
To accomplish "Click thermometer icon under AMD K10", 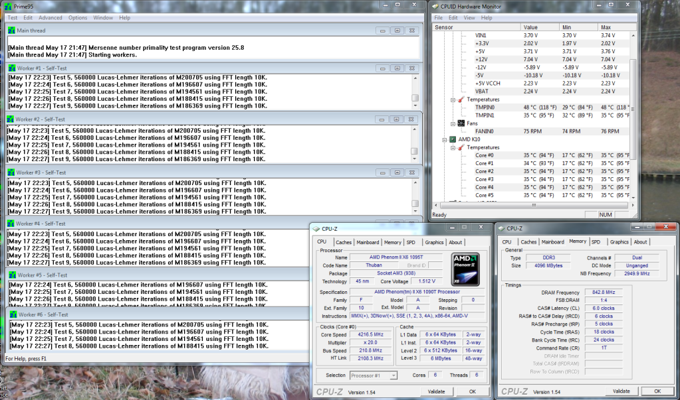I will (x=461, y=148).
